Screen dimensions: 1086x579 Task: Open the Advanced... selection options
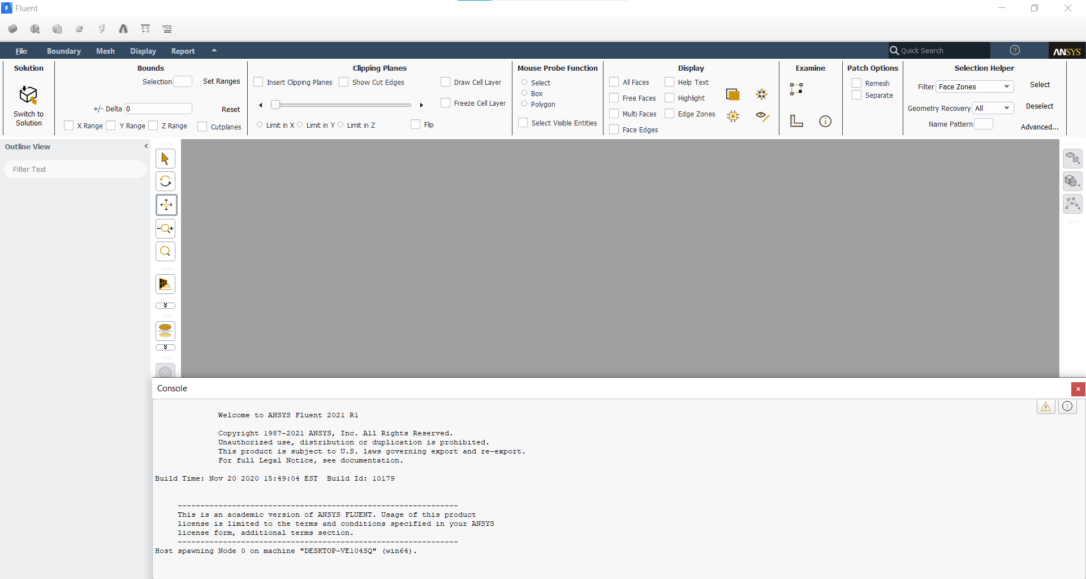coord(1040,127)
